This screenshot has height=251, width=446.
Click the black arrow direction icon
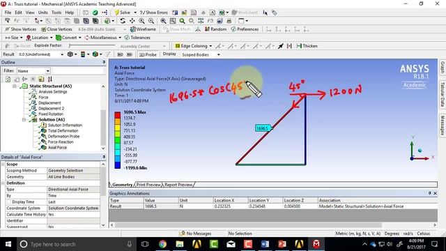pyautogui.click(x=280, y=46)
